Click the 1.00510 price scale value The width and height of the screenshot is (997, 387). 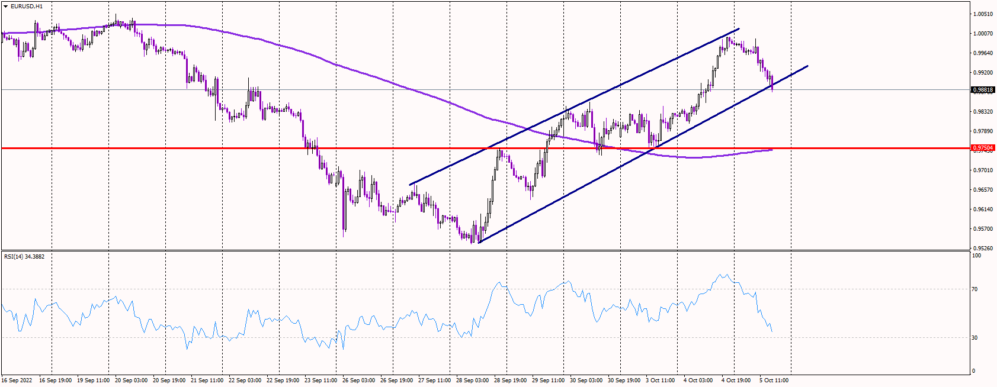tap(983, 14)
